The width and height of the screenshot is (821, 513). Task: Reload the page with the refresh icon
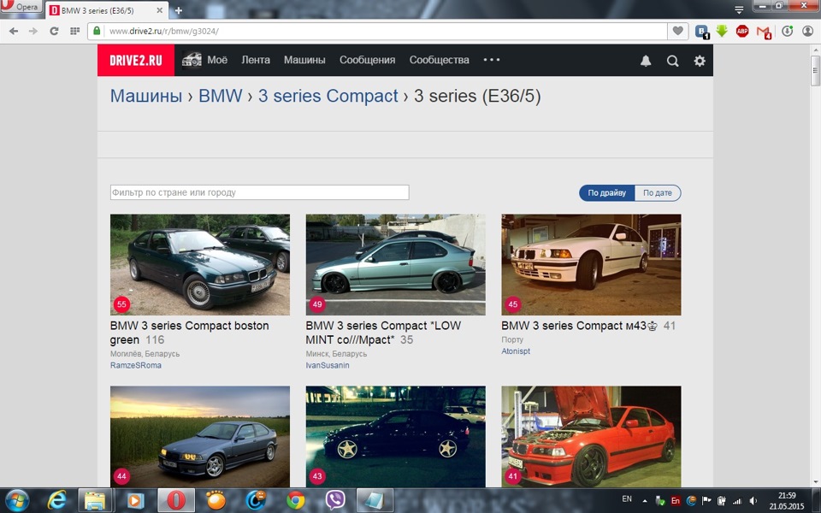(x=54, y=32)
